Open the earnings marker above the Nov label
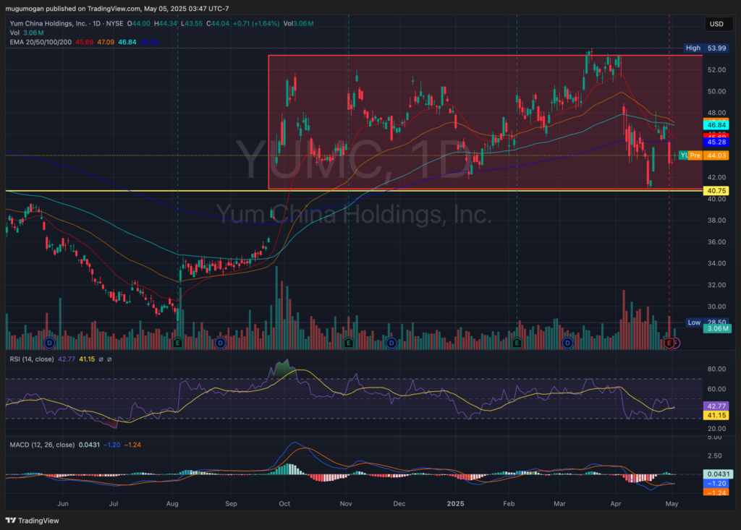The image size is (741, 530). pyautogui.click(x=348, y=343)
